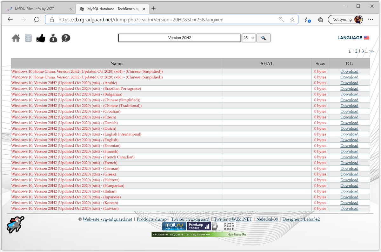The width and height of the screenshot is (381, 252).
Task: Click inside the Version 20H2 search field
Action: point(179,38)
